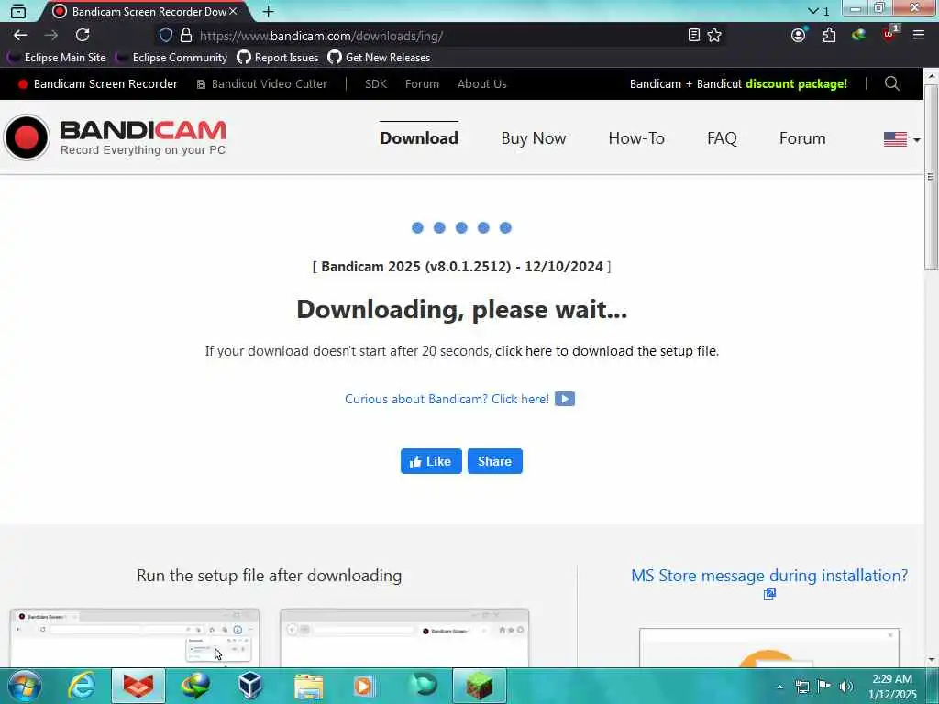Open the green Minecraft block taskbar icon

click(x=480, y=686)
